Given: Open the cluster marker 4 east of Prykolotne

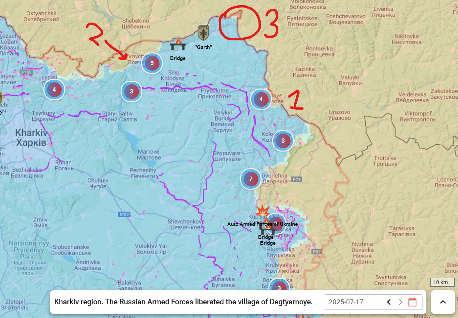Looking at the screenshot, I should 261,99.
